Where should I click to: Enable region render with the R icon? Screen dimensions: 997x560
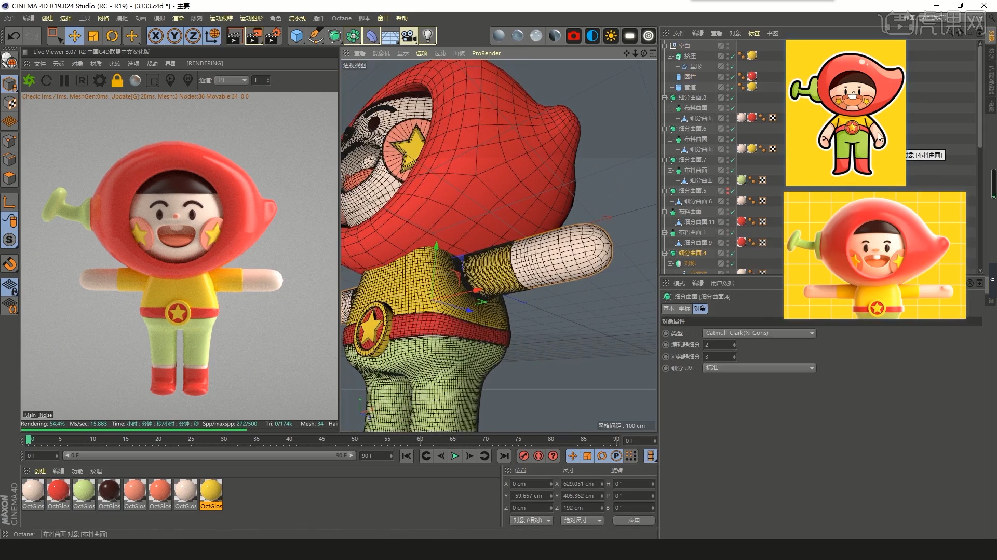[x=82, y=80]
